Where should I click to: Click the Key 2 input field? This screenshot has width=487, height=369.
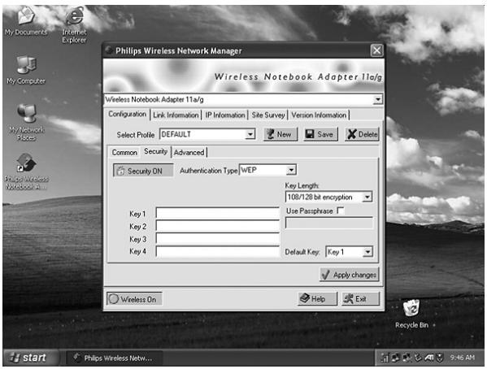[218, 226]
